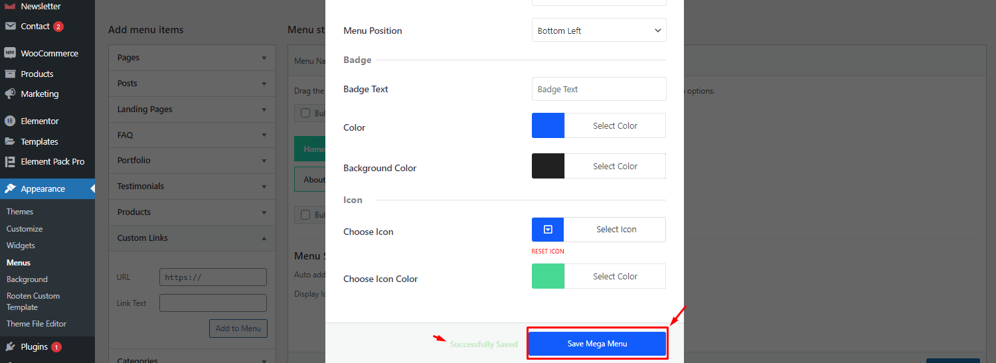This screenshot has height=363, width=996.
Task: Select the black Background Color swatch
Action: [x=548, y=166]
